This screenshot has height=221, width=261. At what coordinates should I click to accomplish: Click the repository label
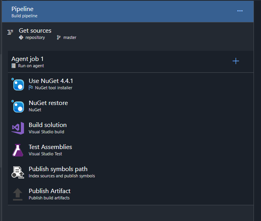[35, 37]
